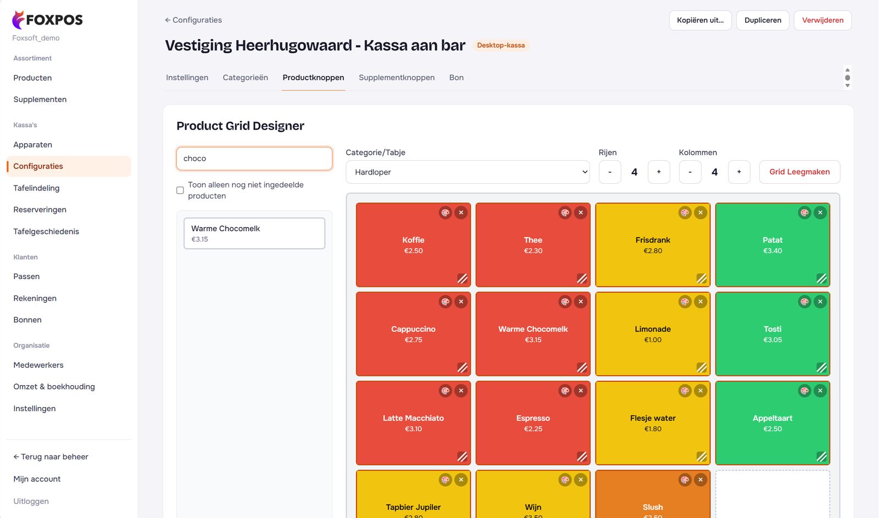
Task: Open color palette for Limonade tile
Action: pos(685,301)
